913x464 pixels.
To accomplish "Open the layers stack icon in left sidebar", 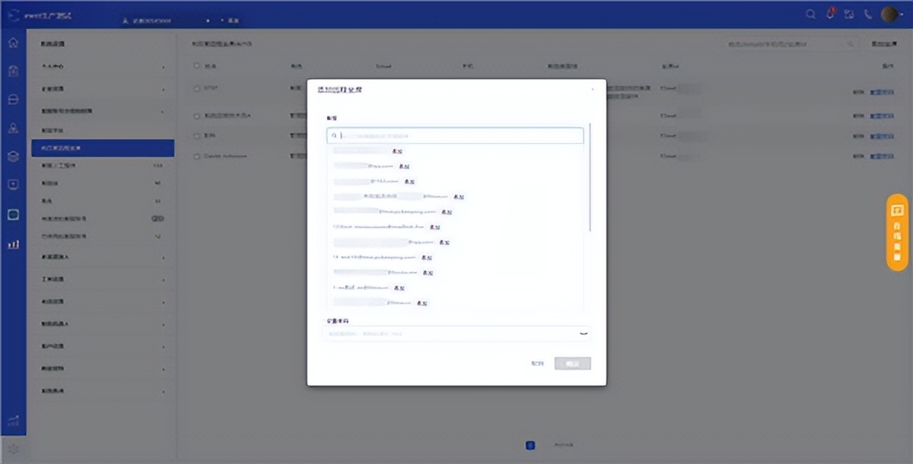I will click(13, 156).
